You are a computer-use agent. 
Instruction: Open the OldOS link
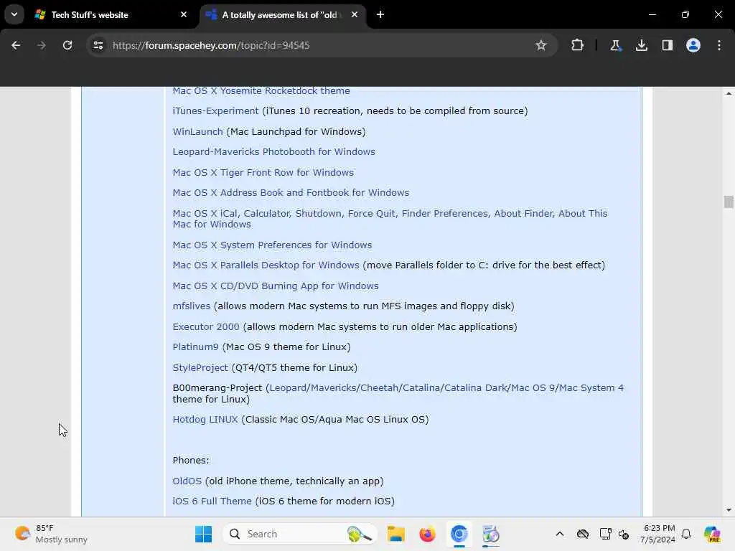tap(187, 481)
